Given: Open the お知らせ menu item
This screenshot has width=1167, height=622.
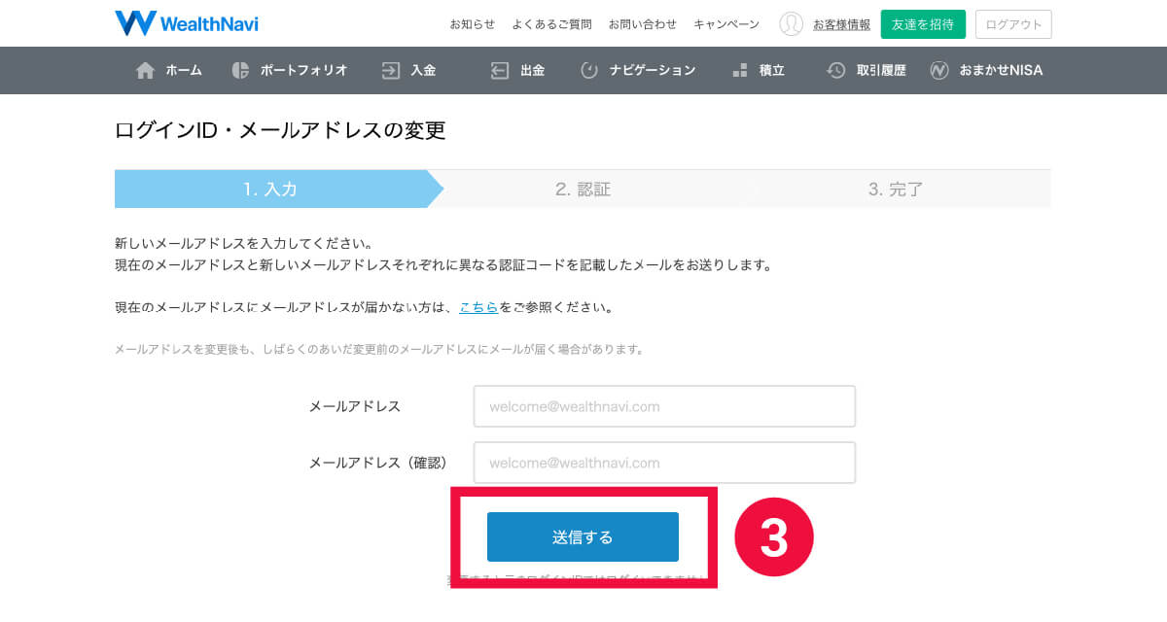Looking at the screenshot, I should tap(472, 24).
